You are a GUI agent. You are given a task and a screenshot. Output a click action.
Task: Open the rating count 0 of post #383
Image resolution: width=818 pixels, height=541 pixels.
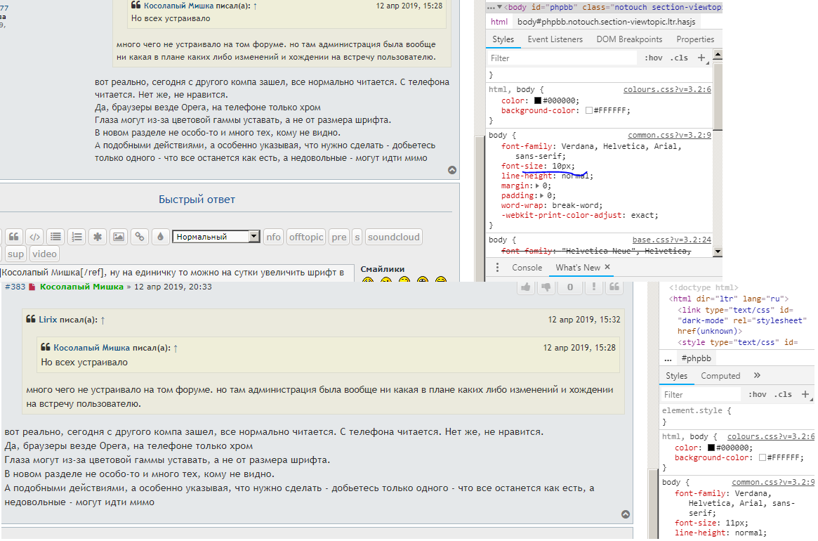[570, 287]
